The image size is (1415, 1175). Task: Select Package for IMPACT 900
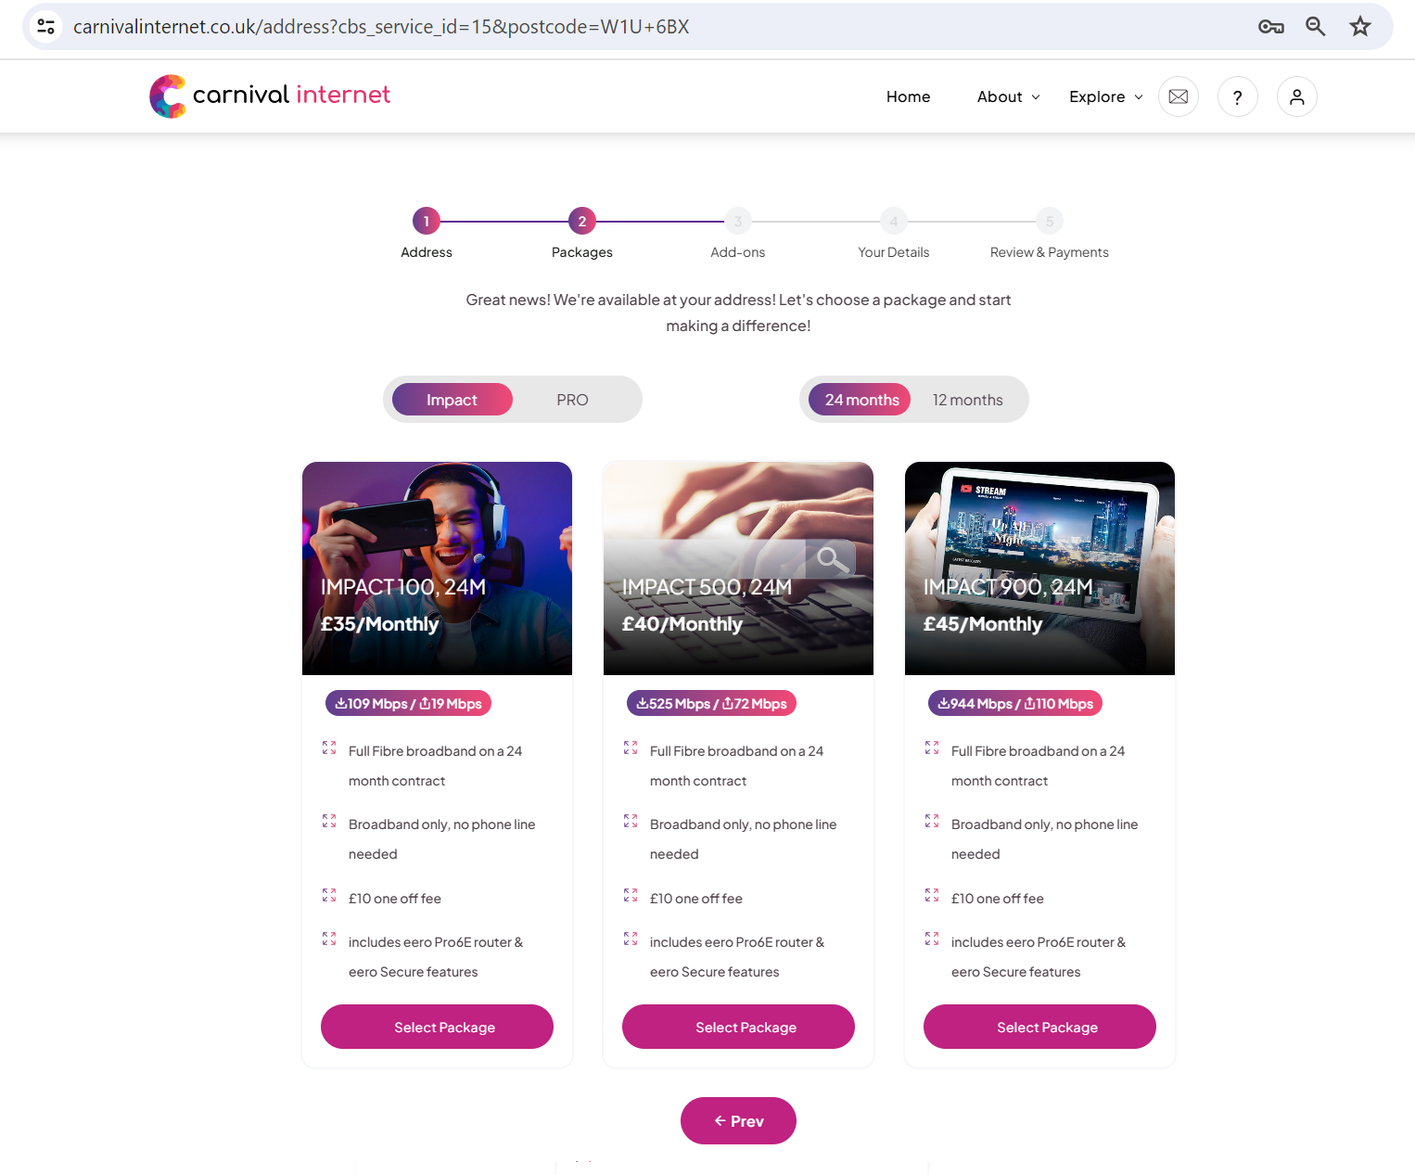1039,1027
